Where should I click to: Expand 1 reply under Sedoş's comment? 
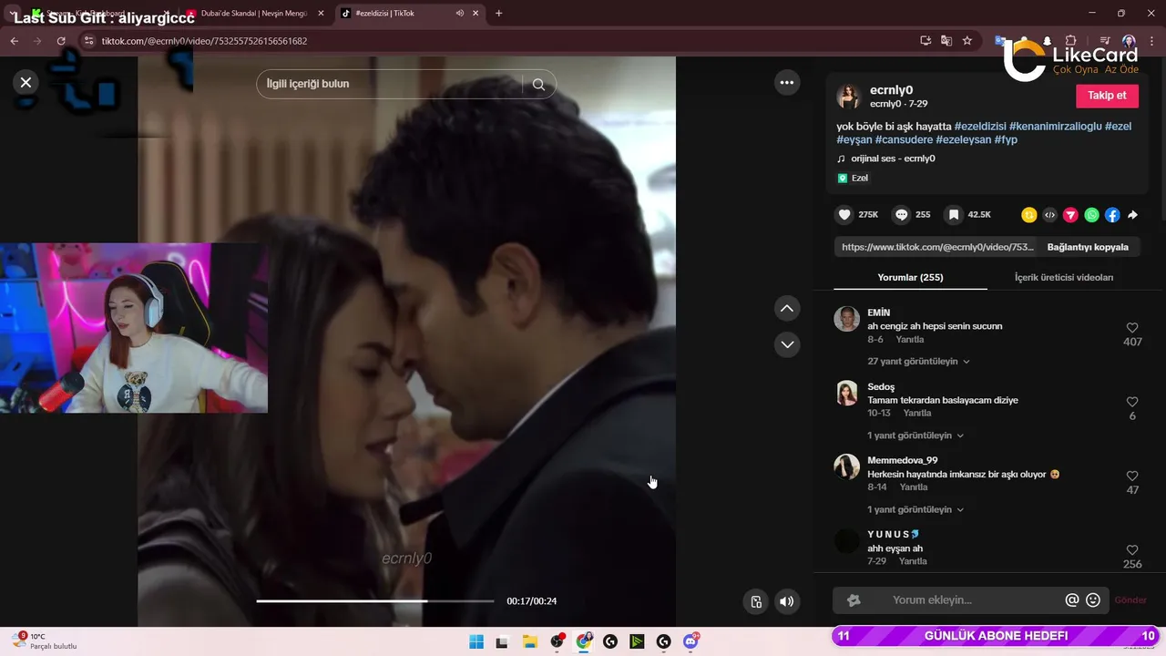coord(915,436)
